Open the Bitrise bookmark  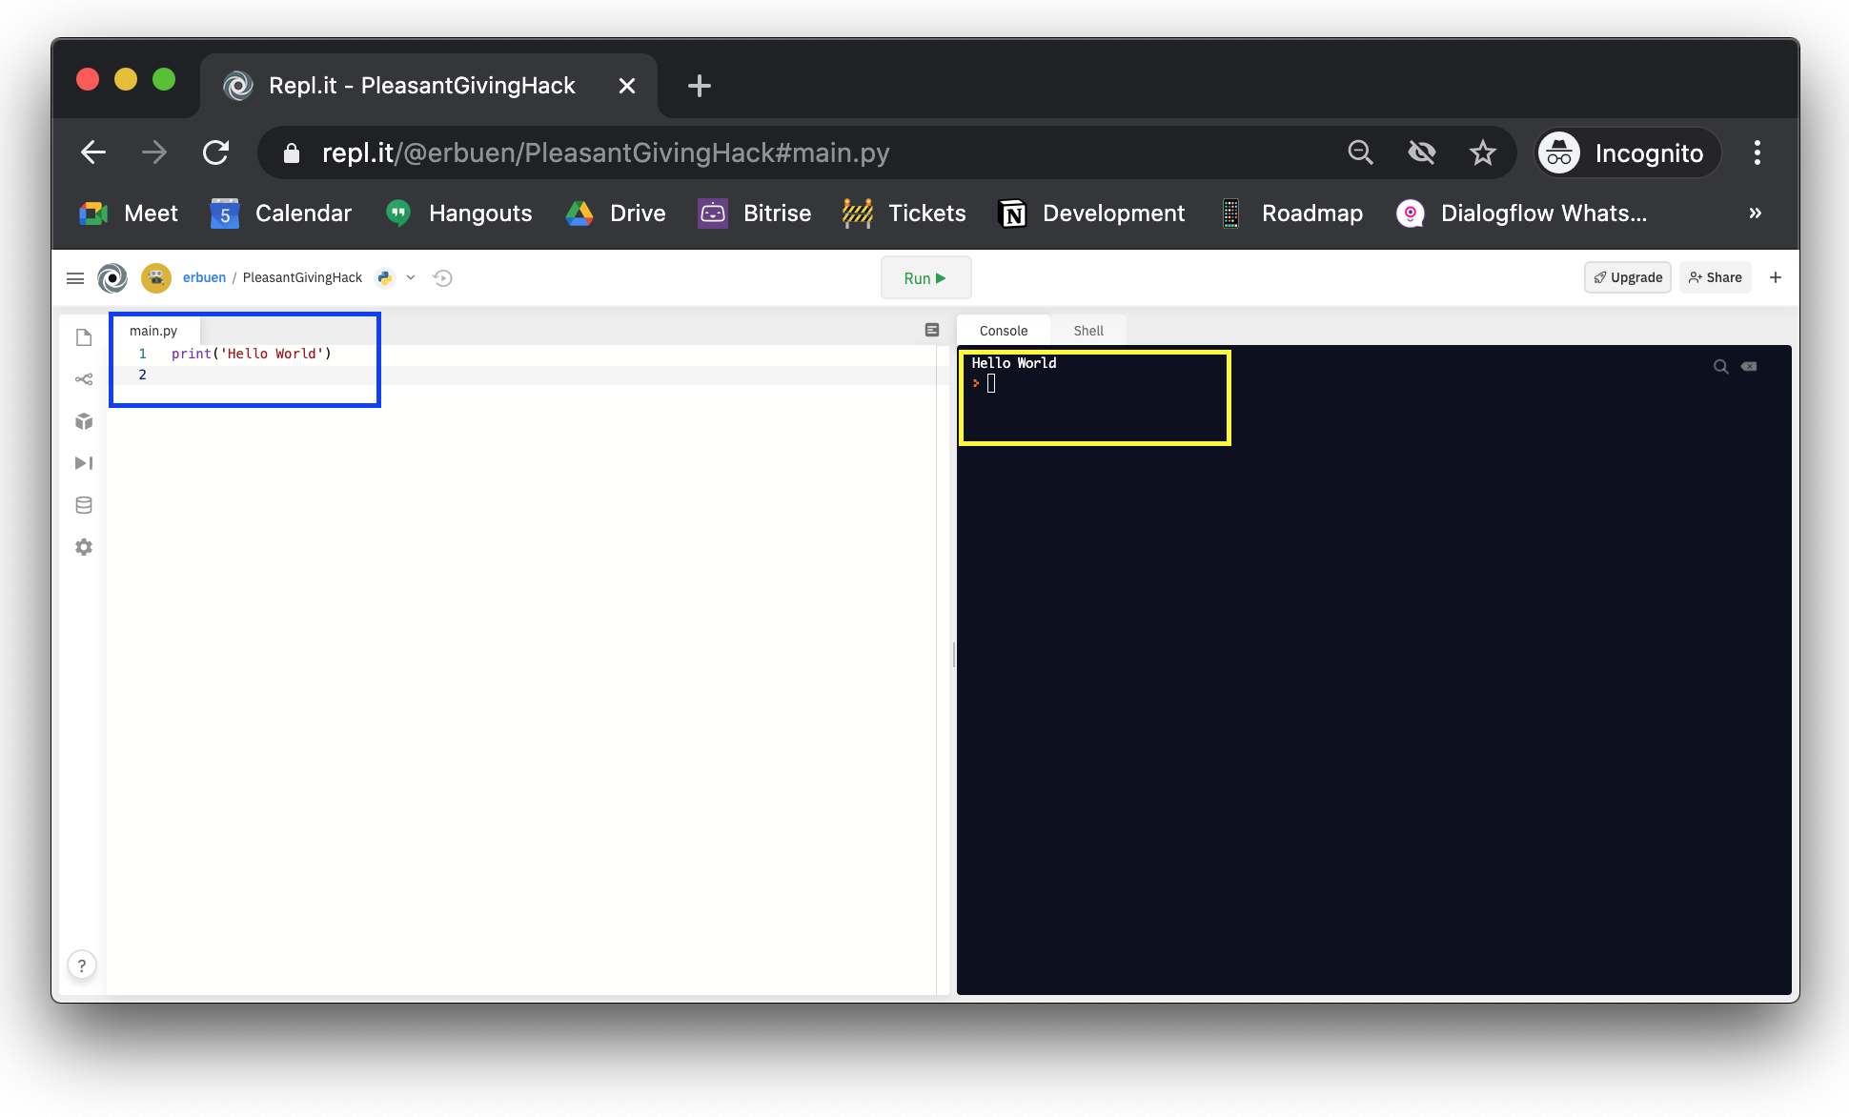click(754, 213)
